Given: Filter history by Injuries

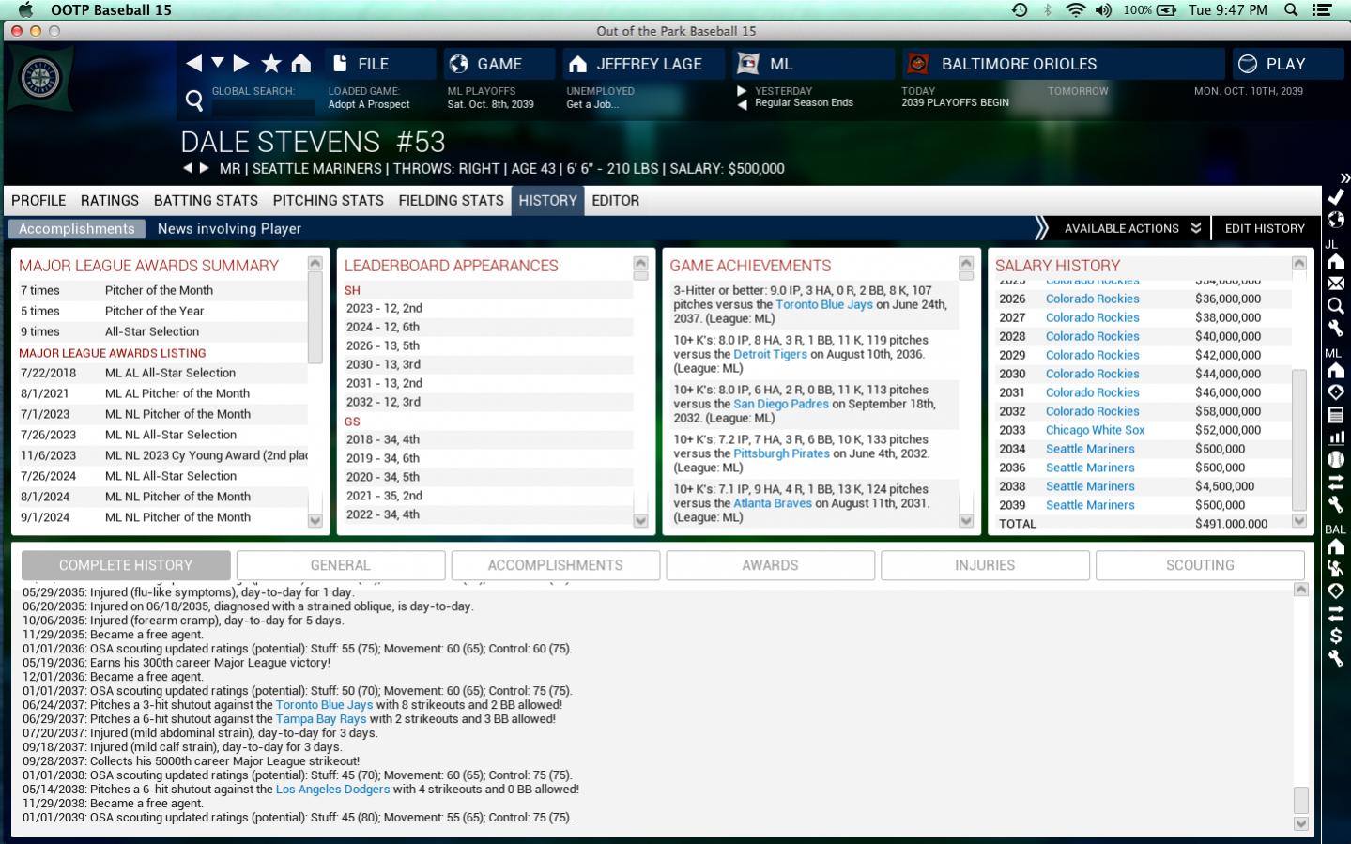Looking at the screenshot, I should click(x=985, y=565).
